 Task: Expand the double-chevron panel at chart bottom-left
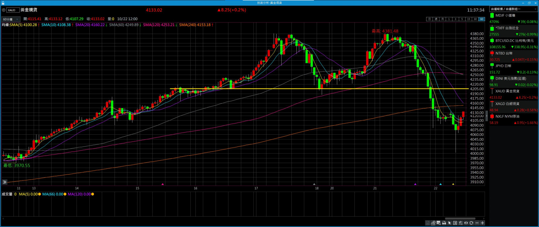point(5,182)
